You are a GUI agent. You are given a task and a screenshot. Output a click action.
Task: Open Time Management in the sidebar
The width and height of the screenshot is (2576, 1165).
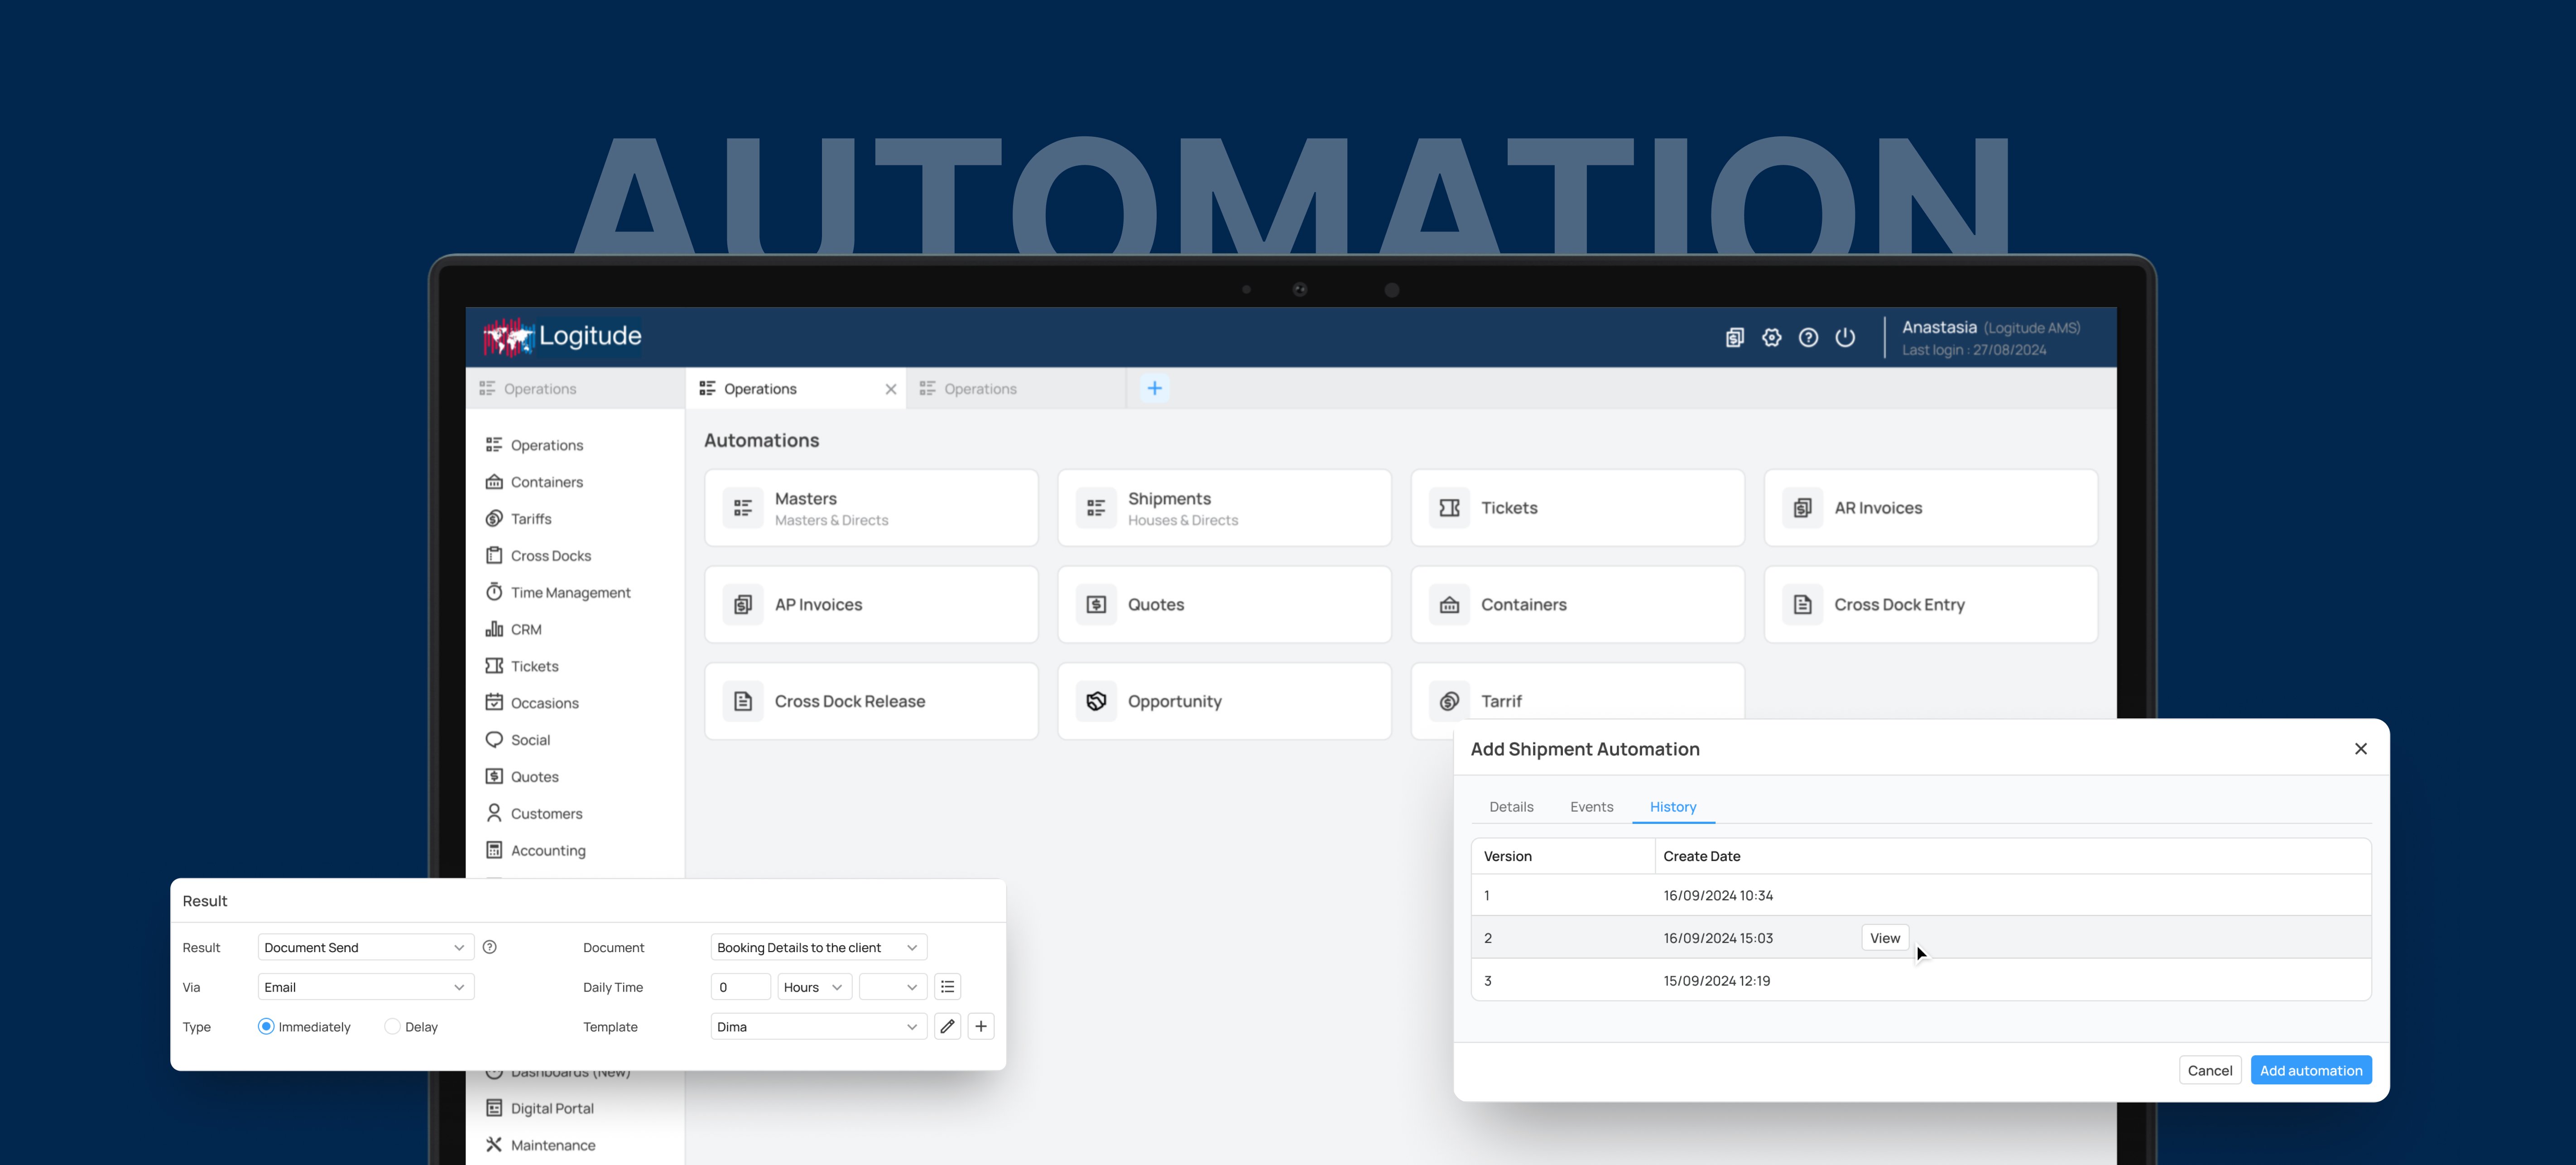click(x=570, y=592)
